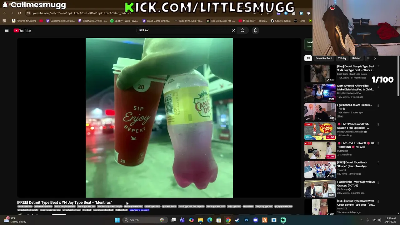Open options for the Blanca type beat video
The width and height of the screenshot is (400, 225).
[378, 67]
